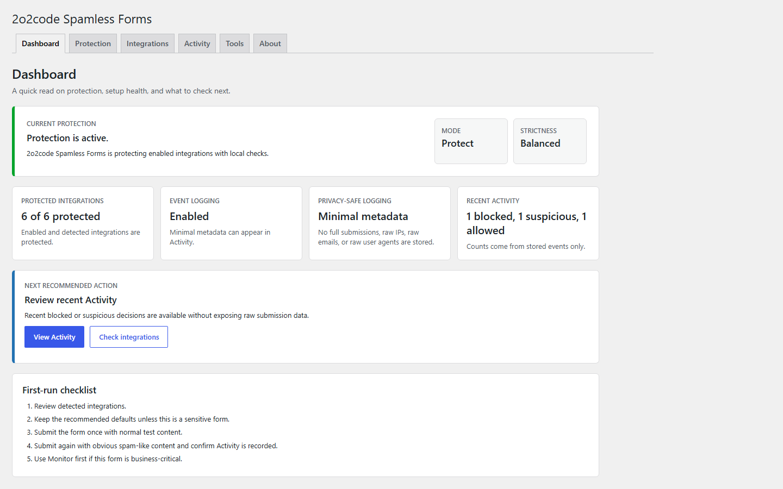This screenshot has width=783, height=489.
Task: Click checklist item 'Use Monitor first'
Action: point(108,459)
